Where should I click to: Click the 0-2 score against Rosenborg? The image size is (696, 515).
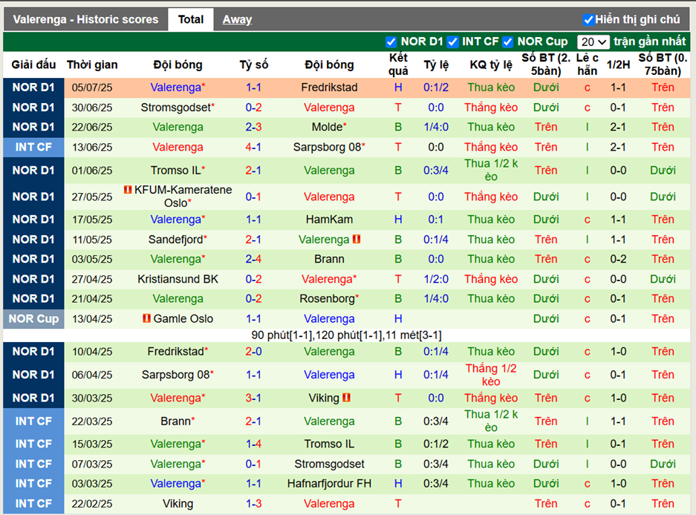[x=253, y=298]
